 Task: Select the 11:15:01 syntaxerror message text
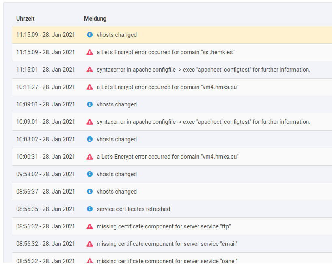203,70
